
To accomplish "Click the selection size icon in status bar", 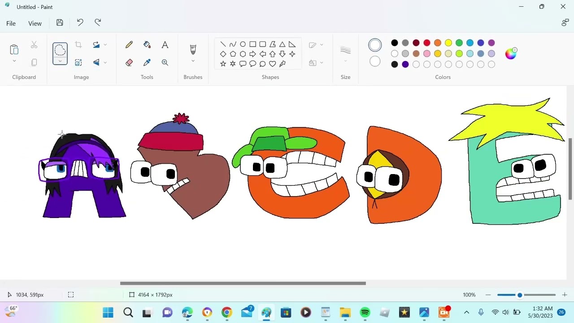I will (71, 295).
